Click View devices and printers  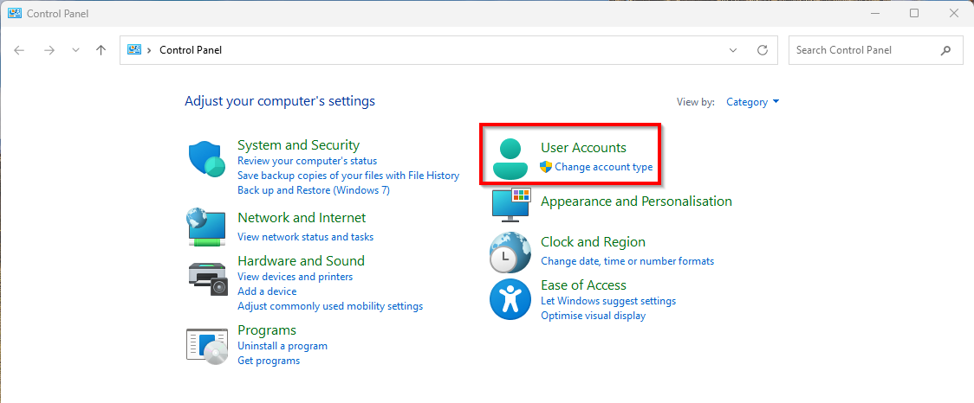(295, 277)
